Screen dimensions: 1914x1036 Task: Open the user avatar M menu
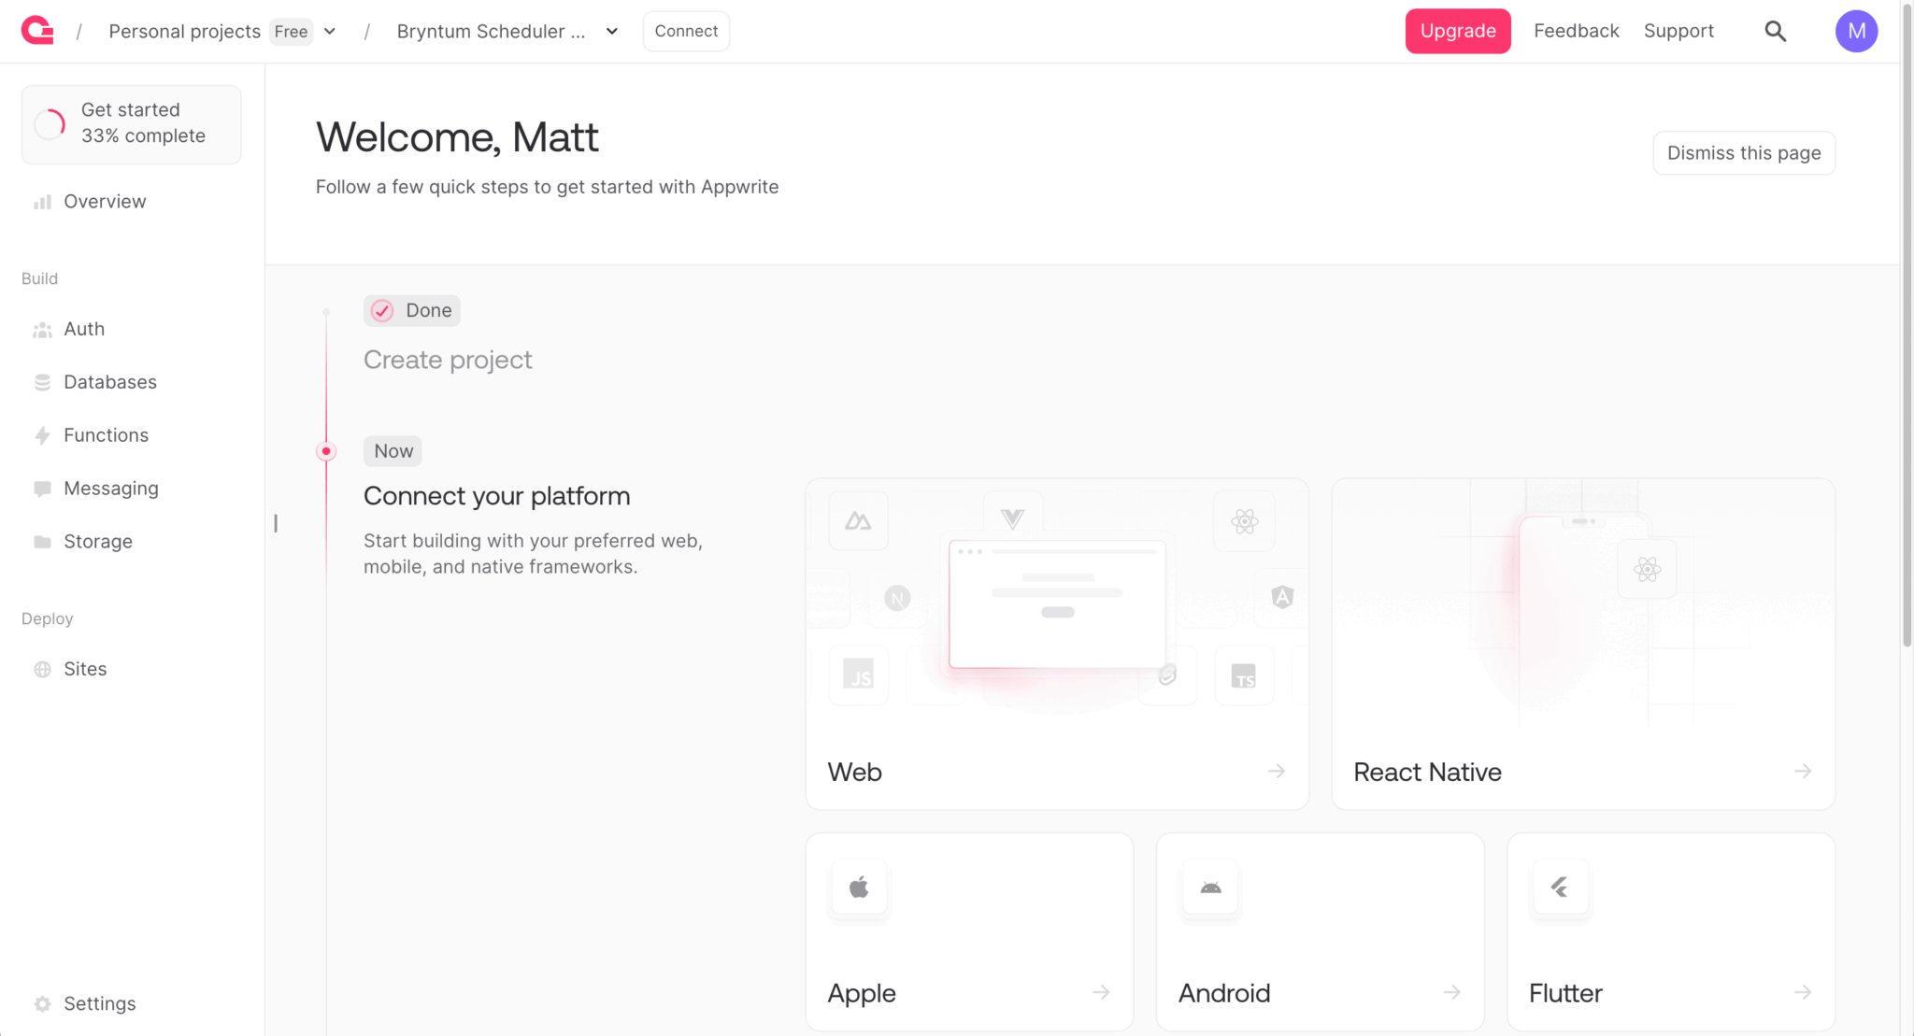point(1856,31)
